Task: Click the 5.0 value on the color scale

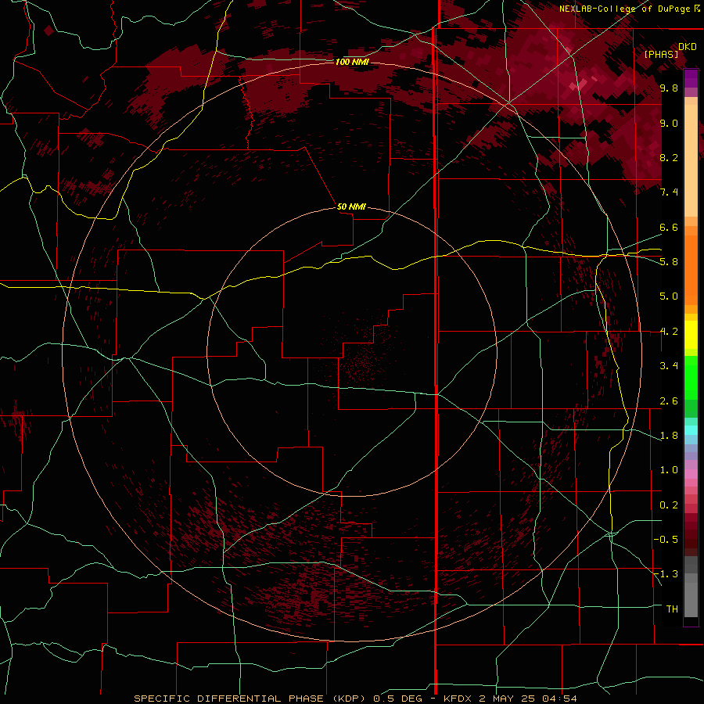Action: (669, 296)
